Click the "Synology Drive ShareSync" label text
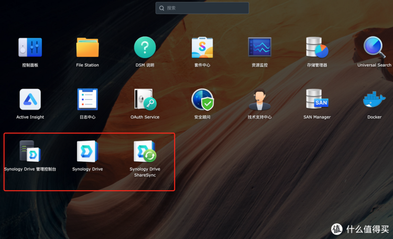The width and height of the screenshot is (393, 239). (x=145, y=172)
